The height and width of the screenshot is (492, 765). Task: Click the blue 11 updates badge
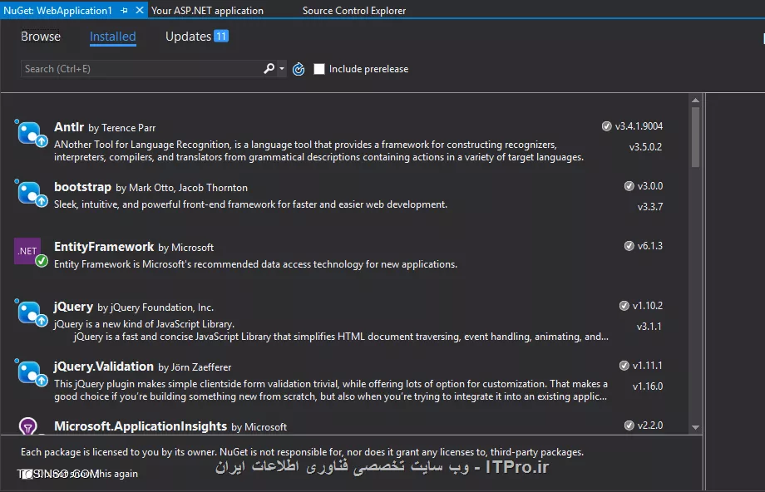(221, 36)
